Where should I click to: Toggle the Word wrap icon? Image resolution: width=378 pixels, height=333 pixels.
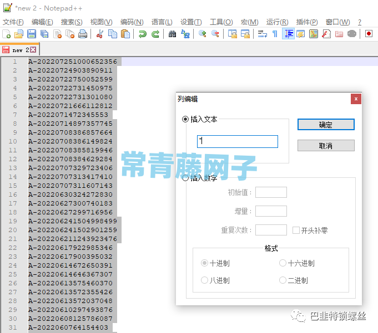[263, 34]
